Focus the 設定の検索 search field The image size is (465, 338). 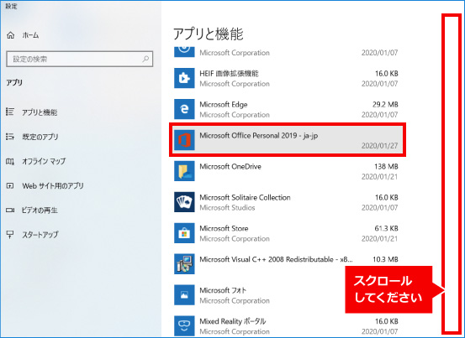pos(80,59)
